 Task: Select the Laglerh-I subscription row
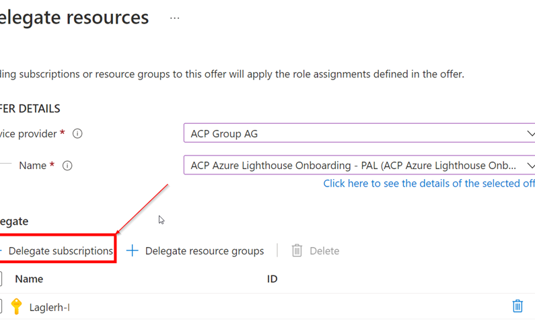268,306
